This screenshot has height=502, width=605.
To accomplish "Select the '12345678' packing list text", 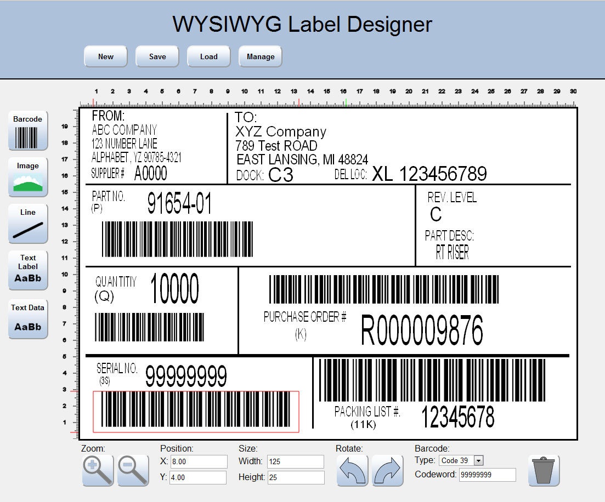I will click(x=457, y=417).
